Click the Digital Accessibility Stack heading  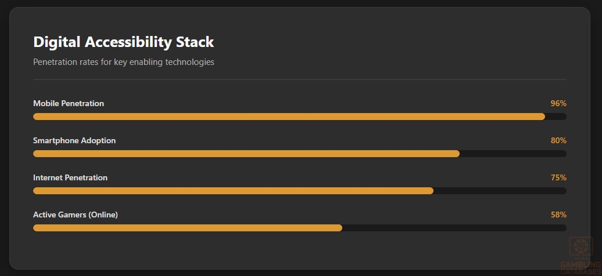pos(123,42)
